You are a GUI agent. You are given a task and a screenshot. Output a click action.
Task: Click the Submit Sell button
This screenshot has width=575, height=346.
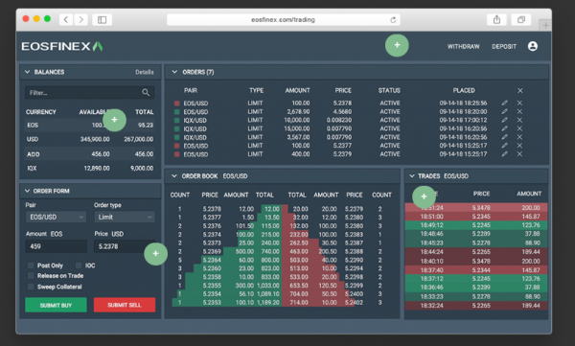pyautogui.click(x=125, y=305)
